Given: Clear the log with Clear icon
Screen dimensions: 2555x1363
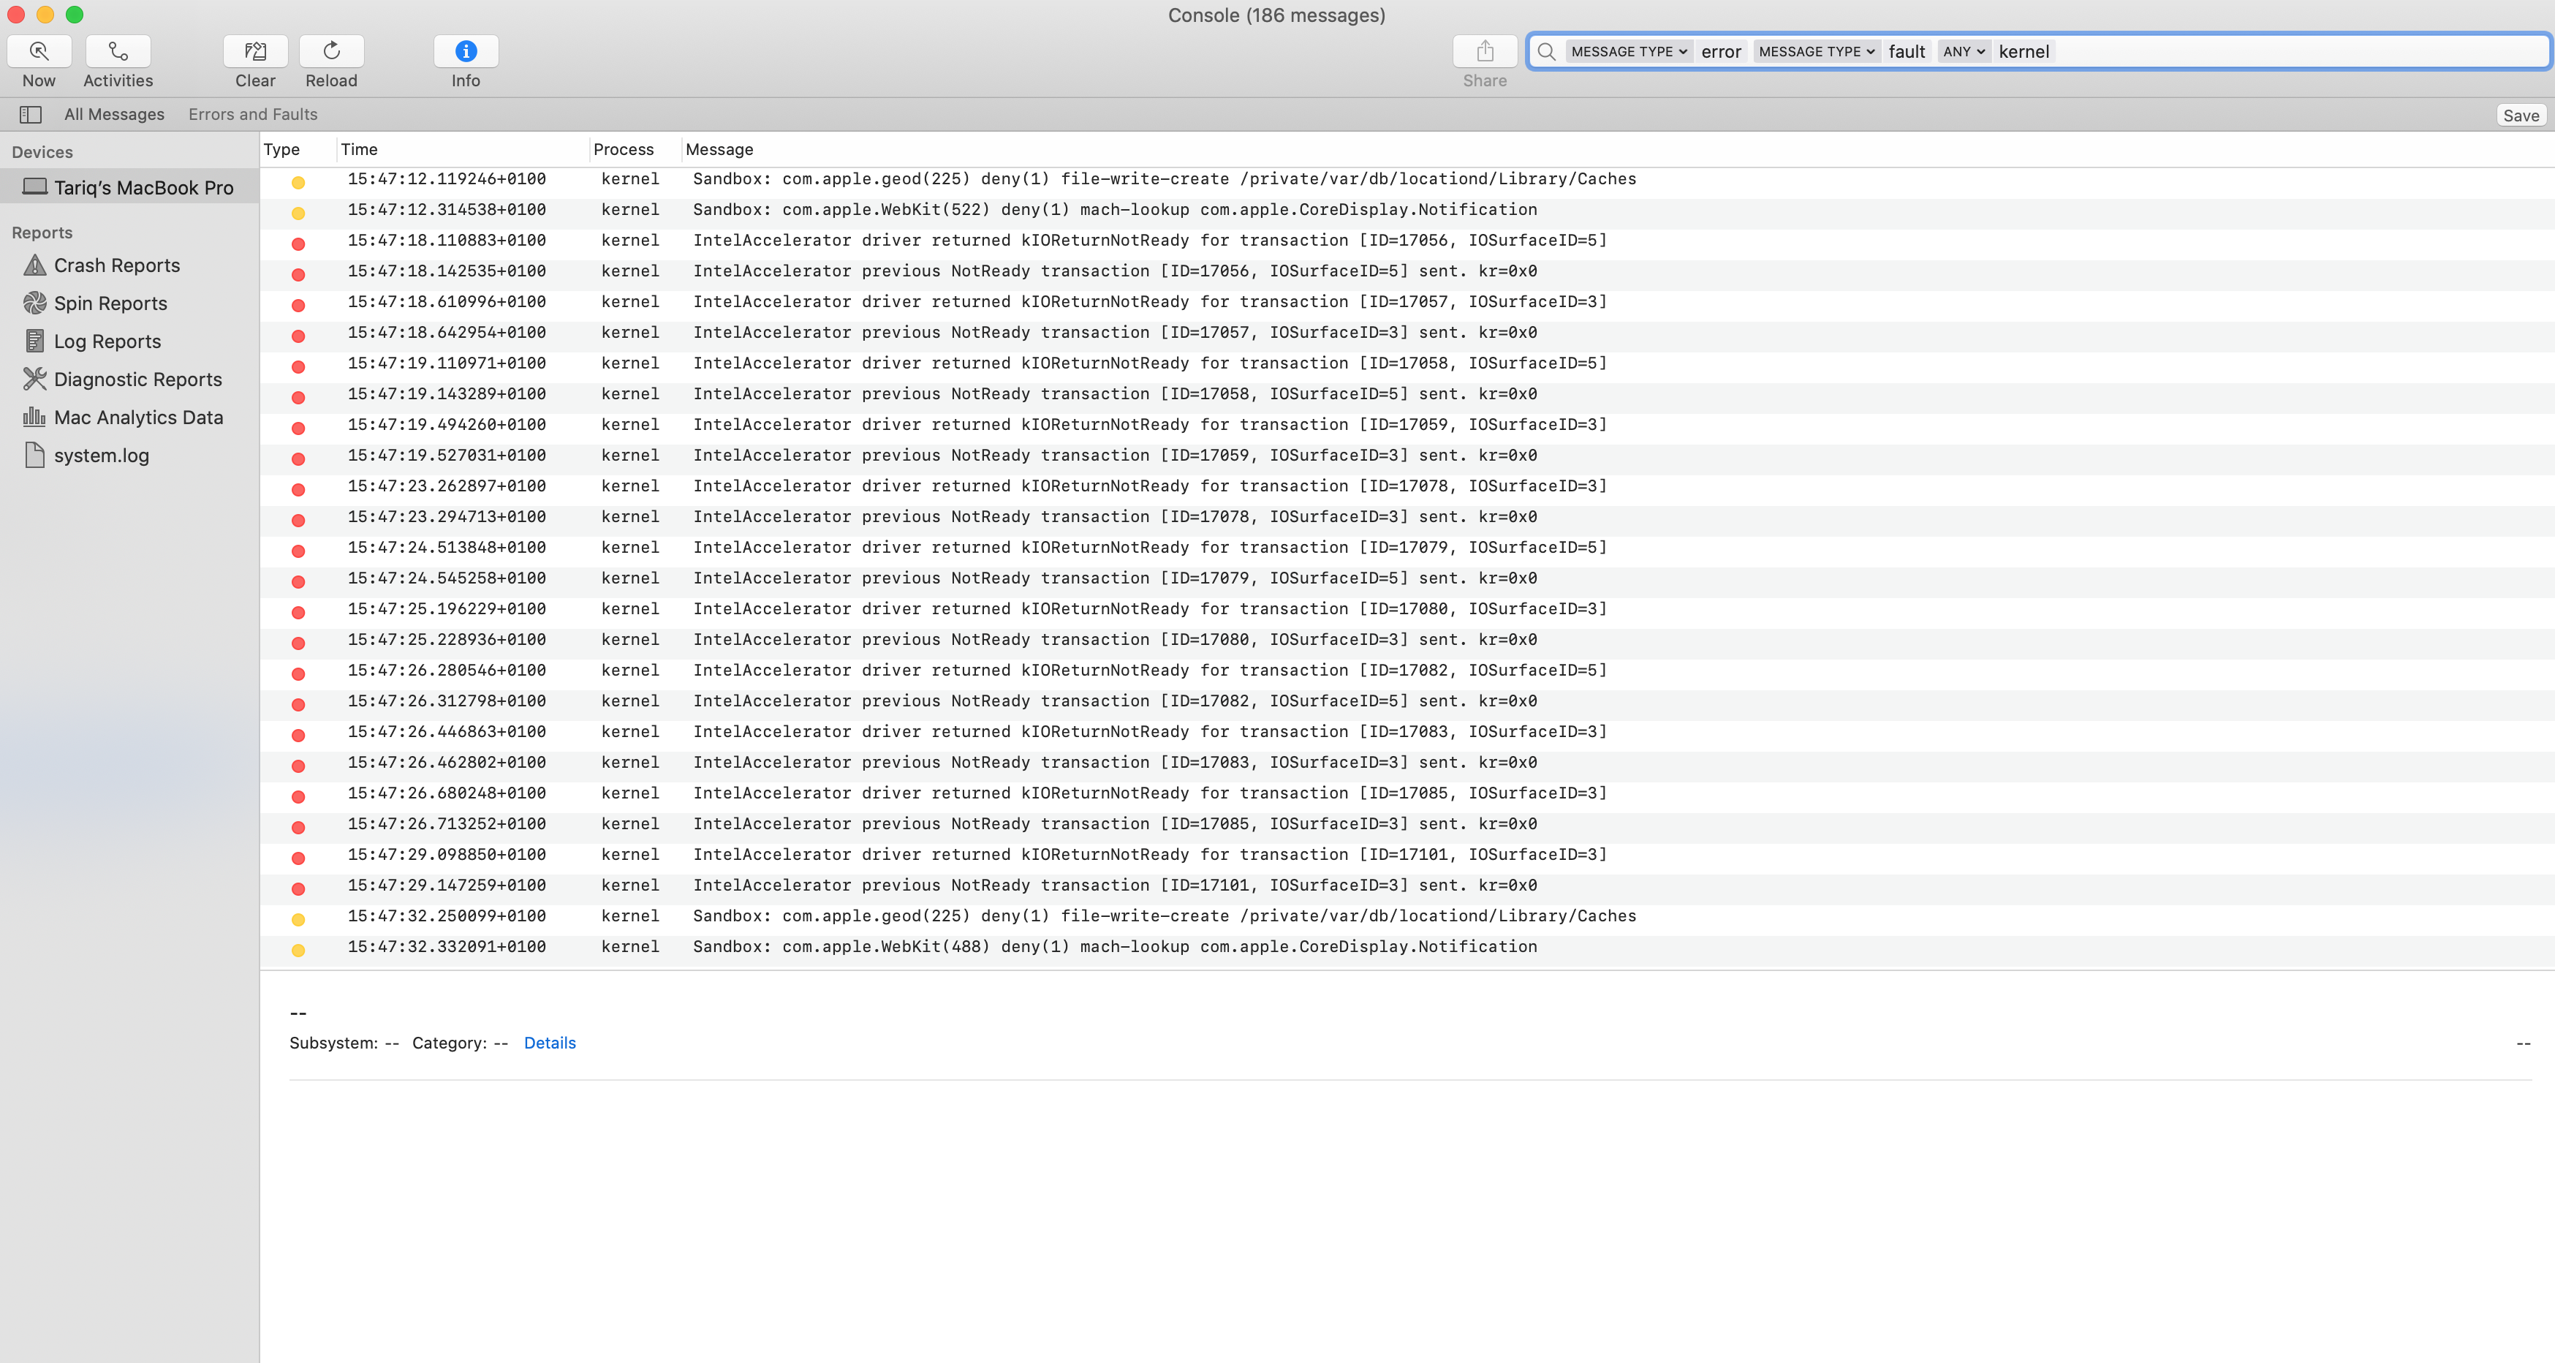Looking at the screenshot, I should coord(255,52).
